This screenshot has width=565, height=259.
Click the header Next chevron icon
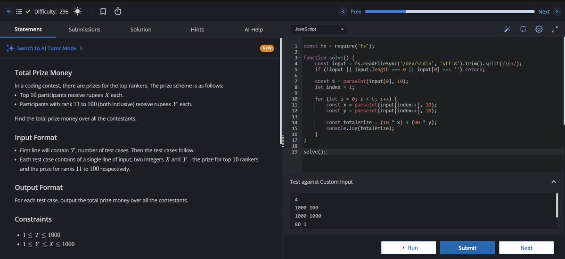(x=557, y=11)
